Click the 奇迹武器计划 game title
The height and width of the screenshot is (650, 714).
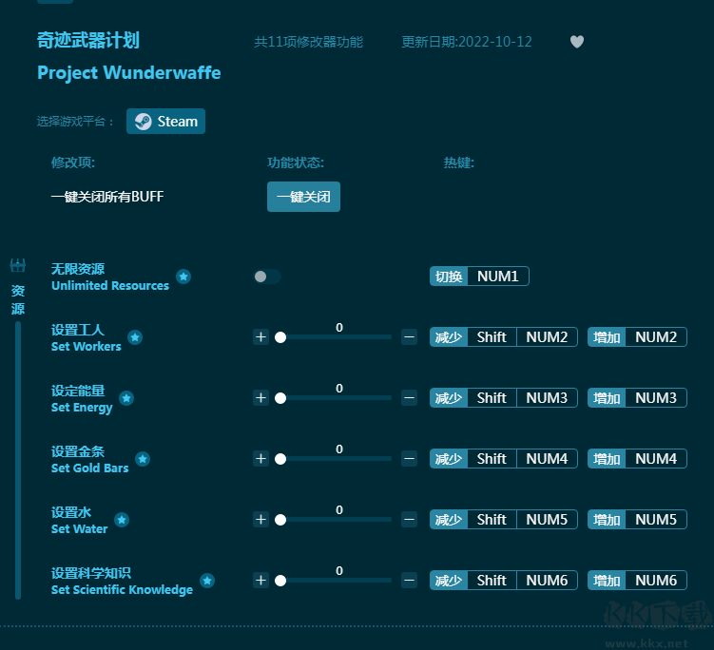pos(88,40)
